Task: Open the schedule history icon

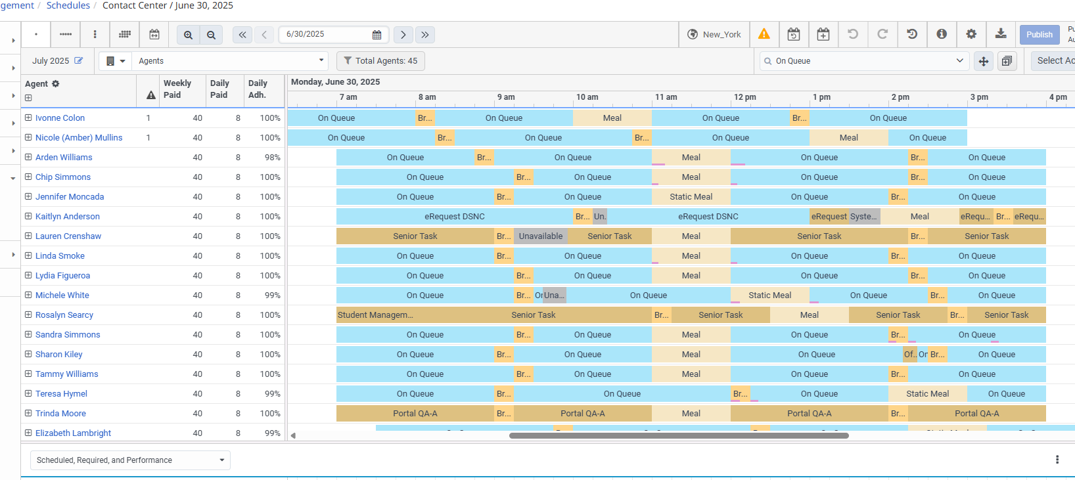Action: coord(912,34)
